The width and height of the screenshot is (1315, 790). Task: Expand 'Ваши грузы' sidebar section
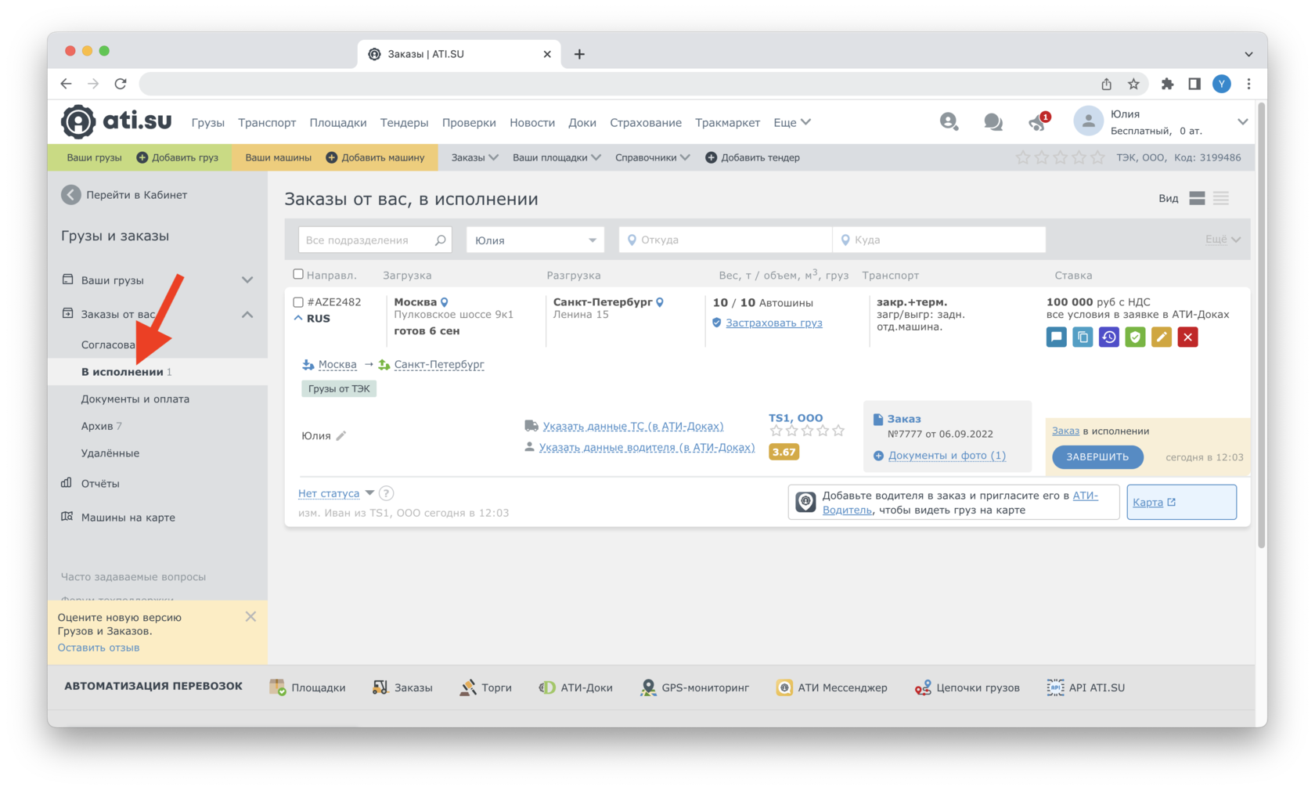247,280
